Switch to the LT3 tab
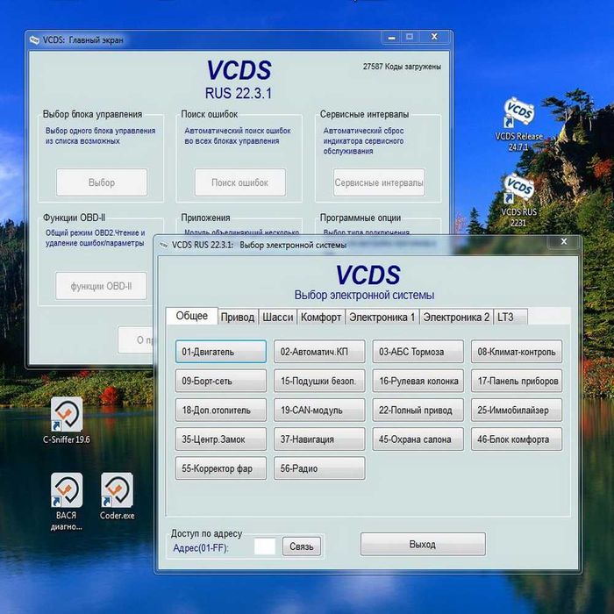The width and height of the screenshot is (614, 614). tap(510, 318)
